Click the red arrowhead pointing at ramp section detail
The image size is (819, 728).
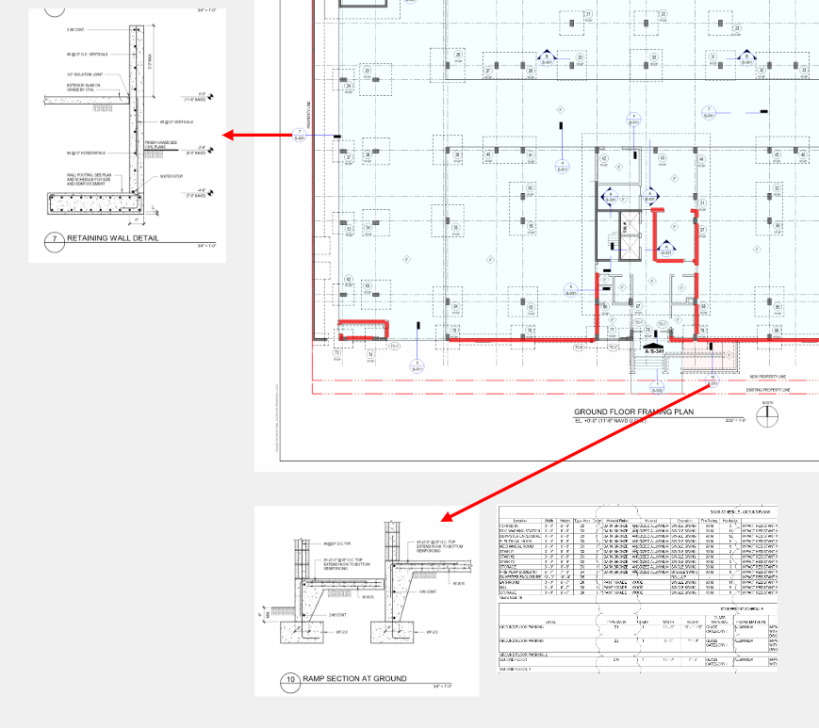pos(449,516)
